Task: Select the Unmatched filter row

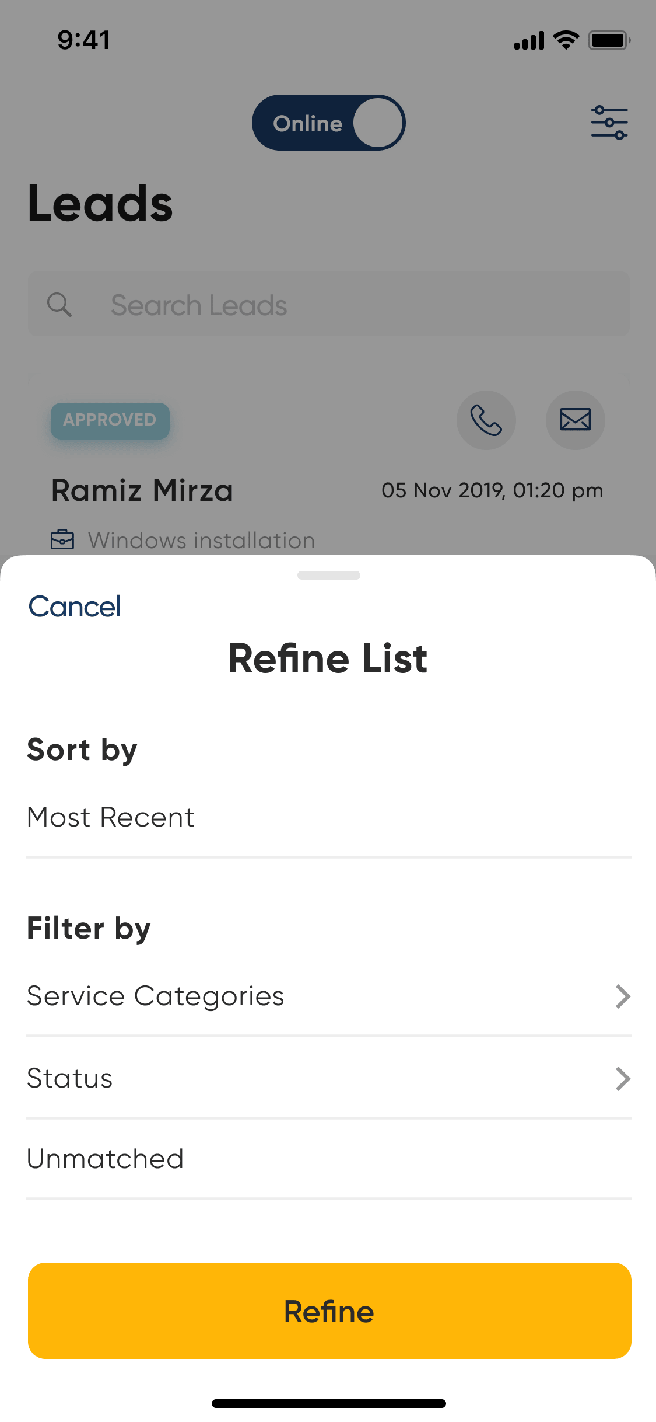Action: point(106,1159)
